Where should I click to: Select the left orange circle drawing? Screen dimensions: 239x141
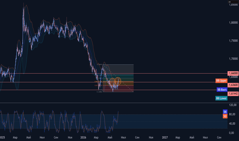[x=113, y=82]
